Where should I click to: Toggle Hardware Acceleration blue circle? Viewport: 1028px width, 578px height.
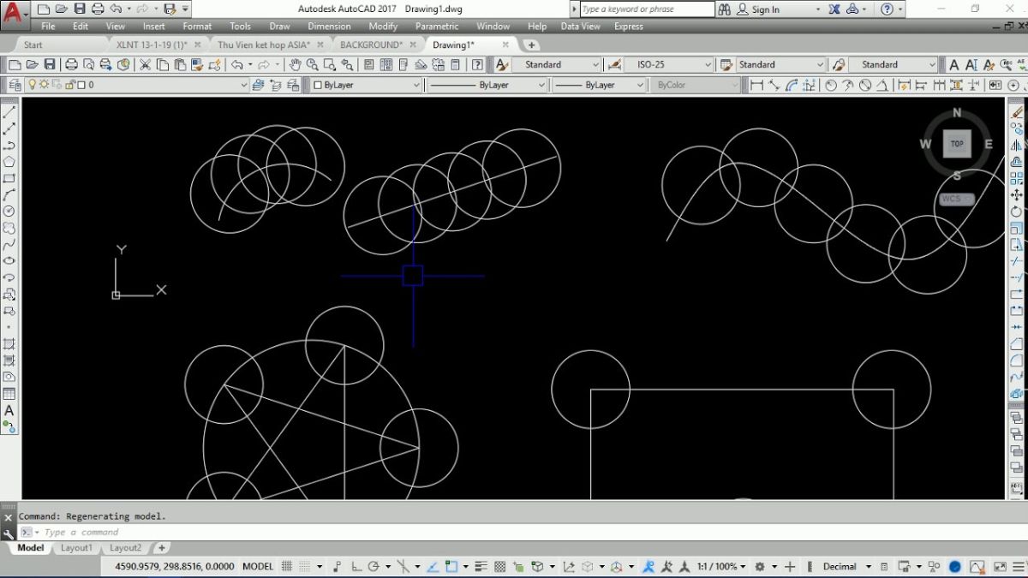click(x=955, y=566)
